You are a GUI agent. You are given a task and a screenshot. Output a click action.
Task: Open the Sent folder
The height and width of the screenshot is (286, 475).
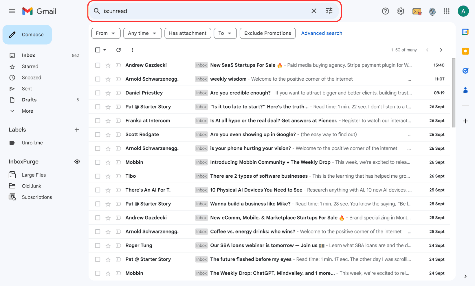[x=27, y=88]
